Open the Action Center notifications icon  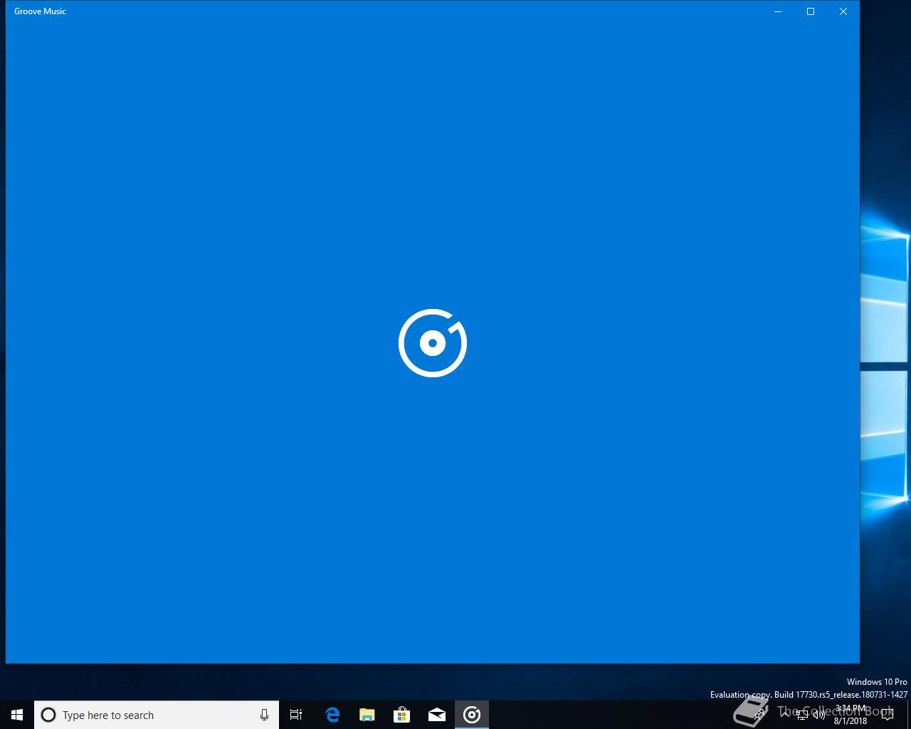click(888, 715)
